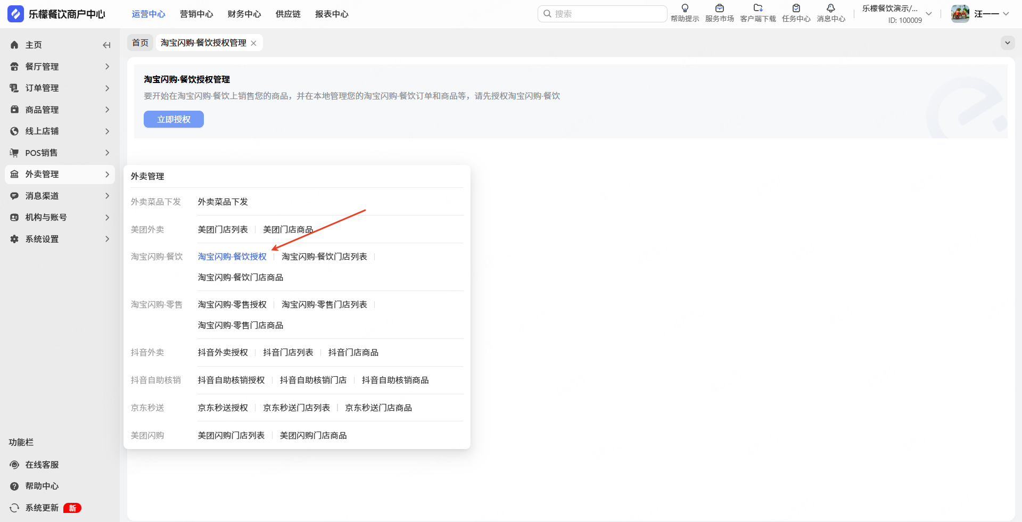The width and height of the screenshot is (1022, 522).
Task: Open 帮助提示 lightbulb icon
Action: pyautogui.click(x=685, y=8)
